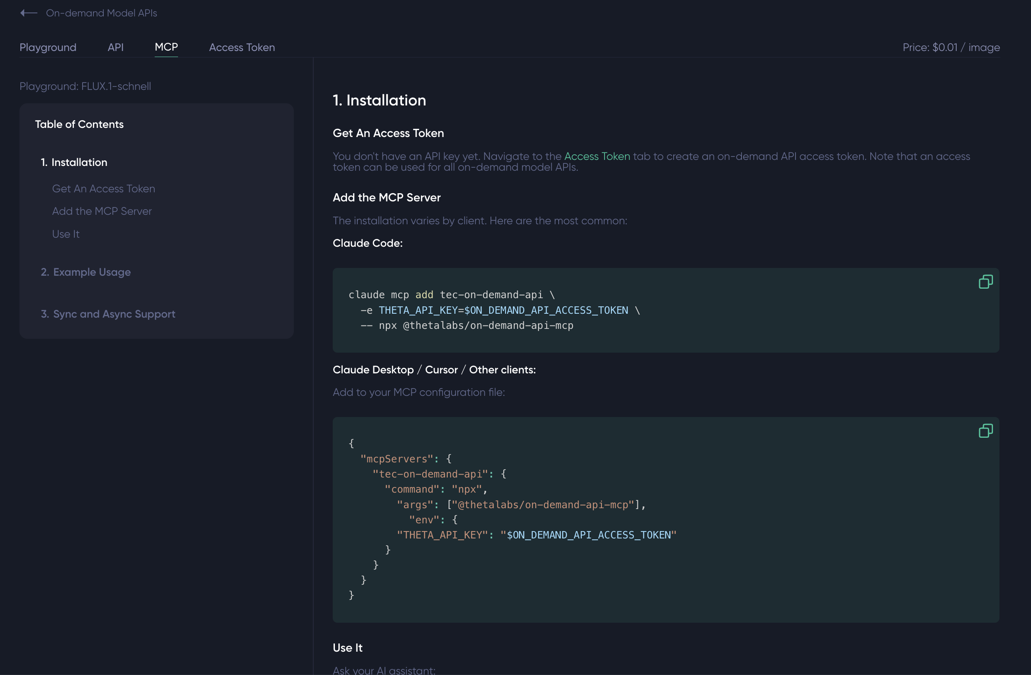Click the Playground: FLUX.1-schnell label
The height and width of the screenshot is (675, 1031).
pyautogui.click(x=85, y=86)
